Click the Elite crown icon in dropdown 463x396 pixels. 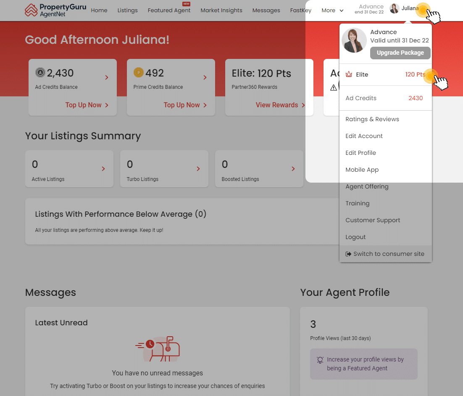(x=349, y=74)
